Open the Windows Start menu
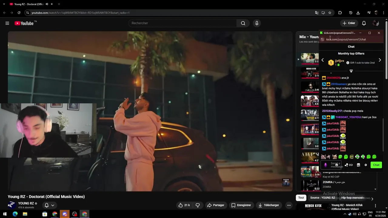This screenshot has width=388, height=218. click(5, 214)
